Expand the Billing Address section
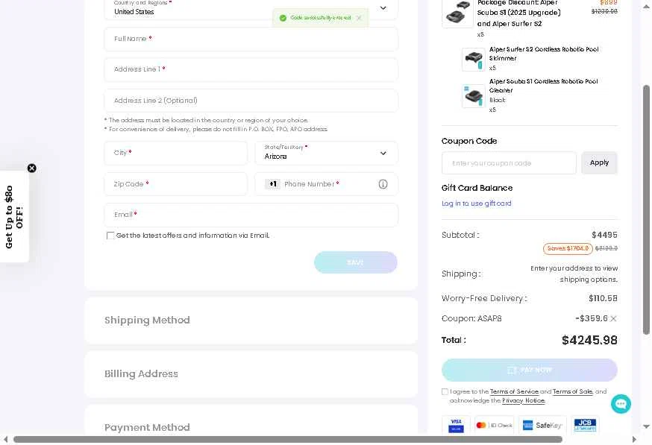 pyautogui.click(x=251, y=374)
